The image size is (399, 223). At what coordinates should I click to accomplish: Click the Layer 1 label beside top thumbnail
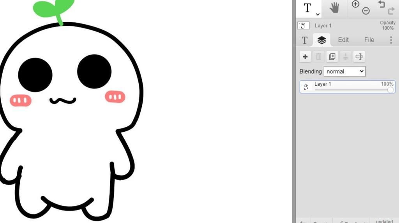coord(323,26)
